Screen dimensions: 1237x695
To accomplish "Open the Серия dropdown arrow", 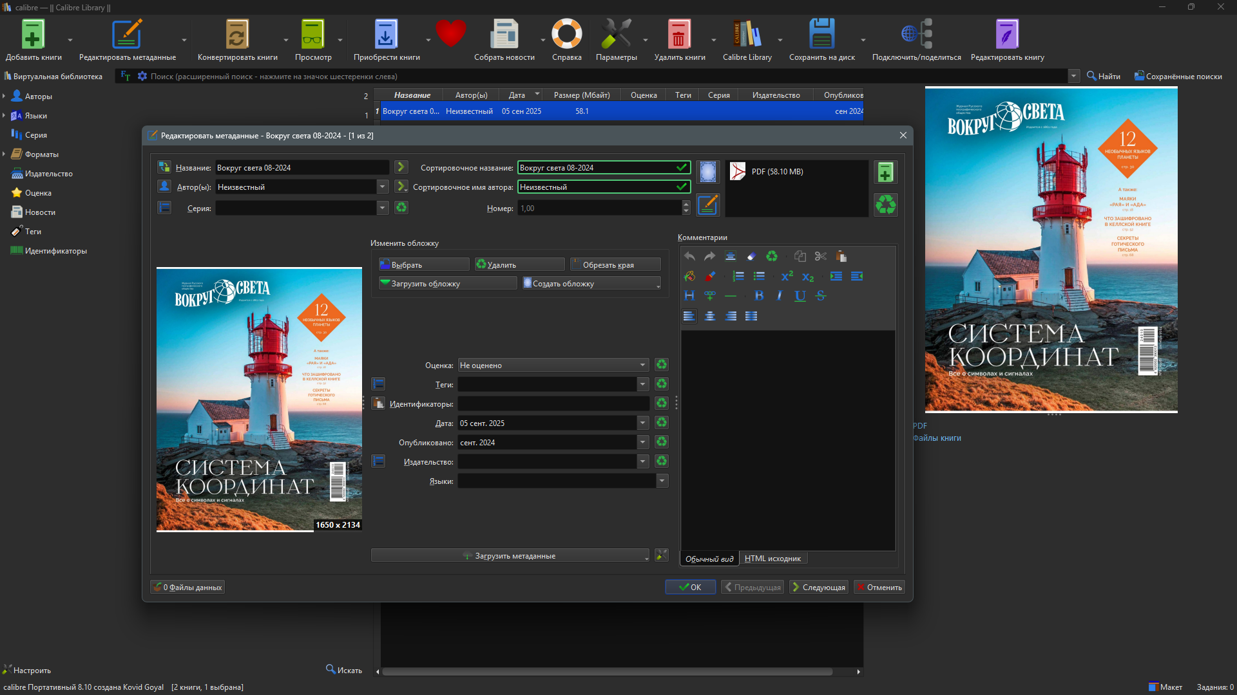I will tap(383, 208).
